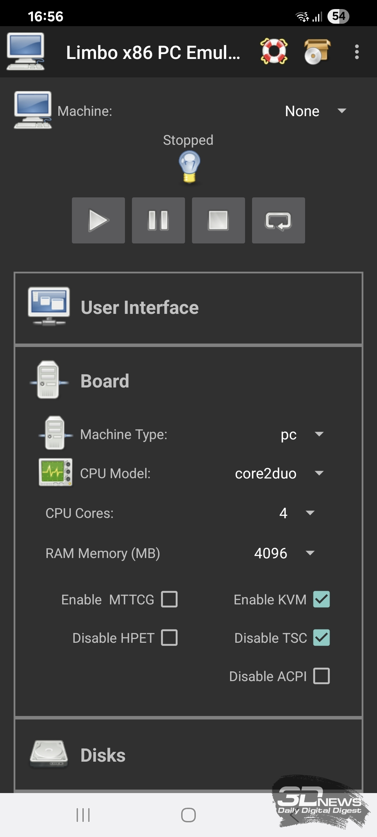Tap the Android home navigation button
Image resolution: width=377 pixels, height=837 pixels.
[188, 815]
